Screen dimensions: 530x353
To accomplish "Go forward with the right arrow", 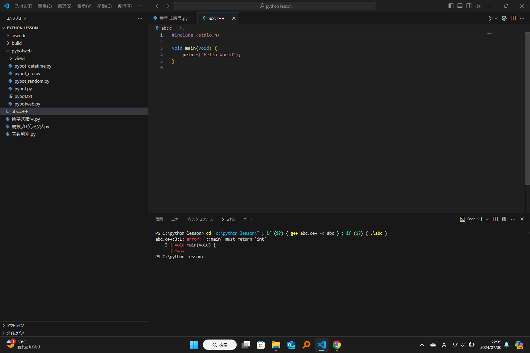I will click(x=167, y=6).
